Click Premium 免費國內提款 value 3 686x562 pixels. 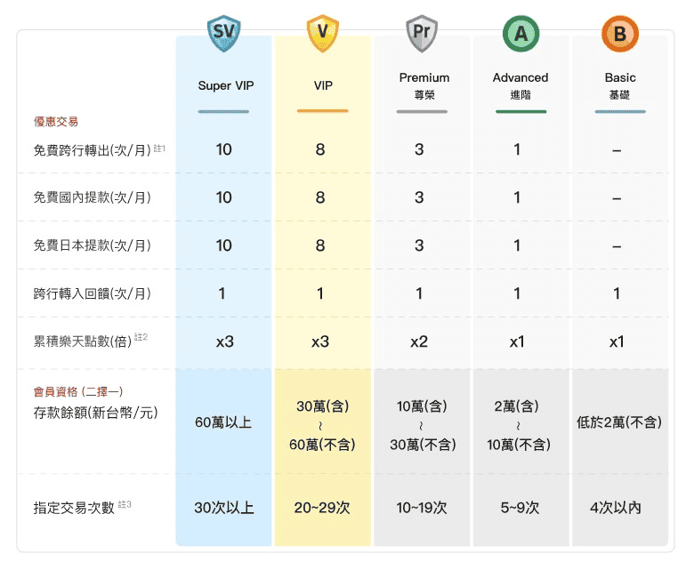[x=419, y=197]
